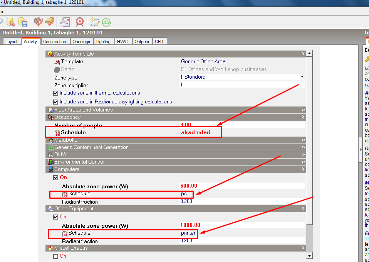
Task: Expand the DHW section chevron
Action: click(x=304, y=155)
